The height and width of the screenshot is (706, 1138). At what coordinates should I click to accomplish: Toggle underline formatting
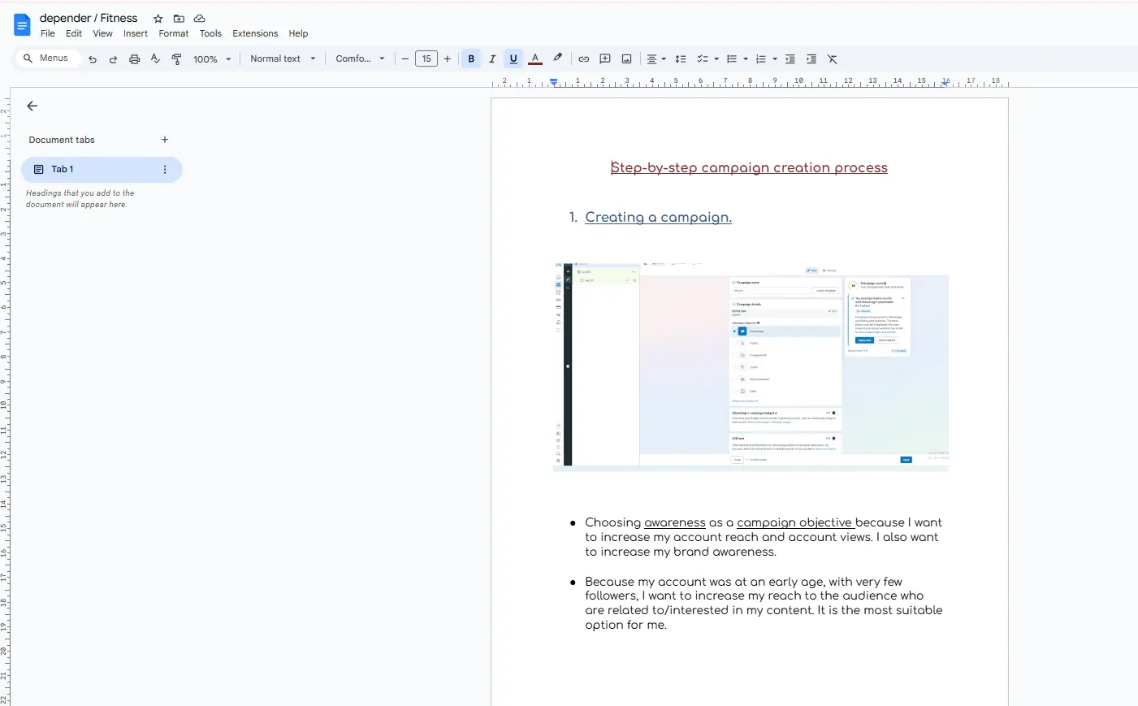tap(513, 59)
